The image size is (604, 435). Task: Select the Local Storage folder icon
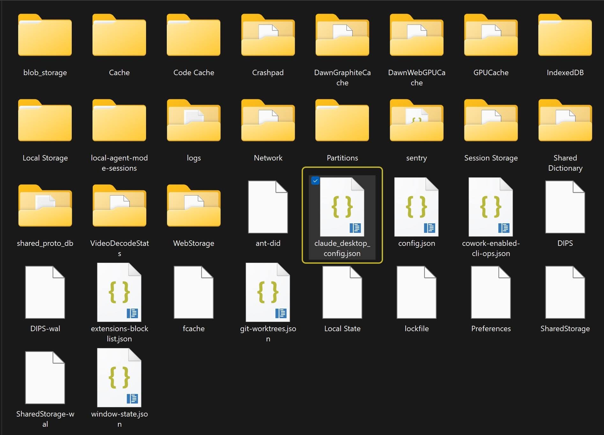point(45,120)
